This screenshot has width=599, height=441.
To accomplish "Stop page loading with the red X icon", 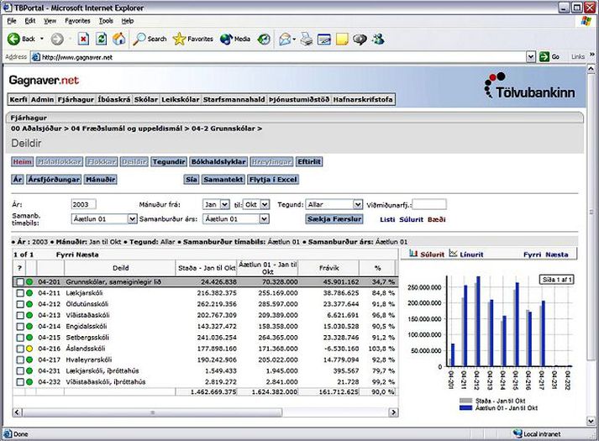I will click(x=83, y=39).
